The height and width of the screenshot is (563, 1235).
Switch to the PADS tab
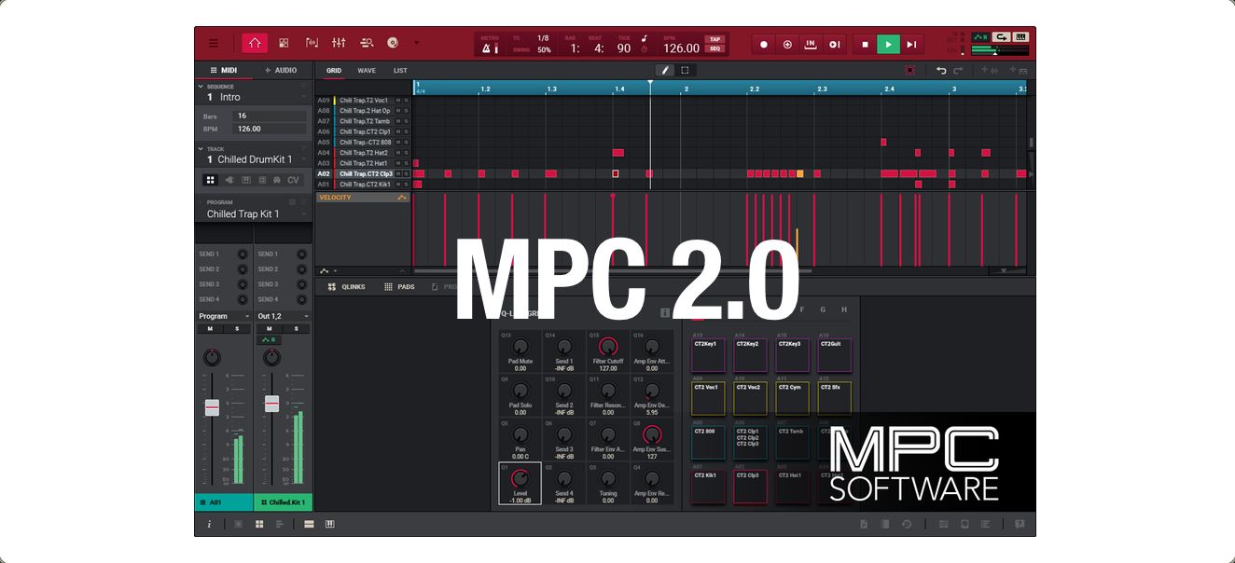405,286
